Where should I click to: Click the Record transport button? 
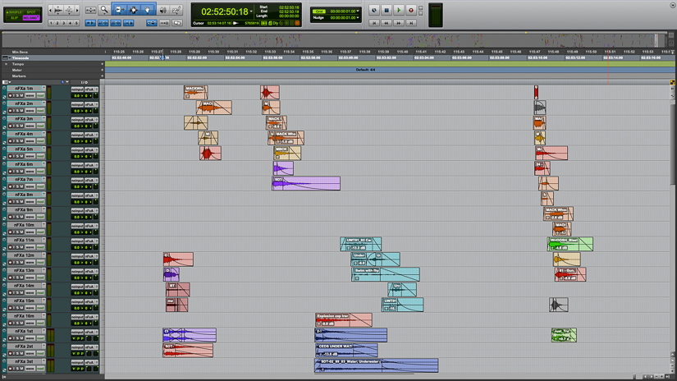pyautogui.click(x=411, y=11)
